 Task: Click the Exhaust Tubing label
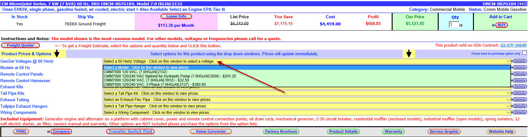(x=15, y=100)
